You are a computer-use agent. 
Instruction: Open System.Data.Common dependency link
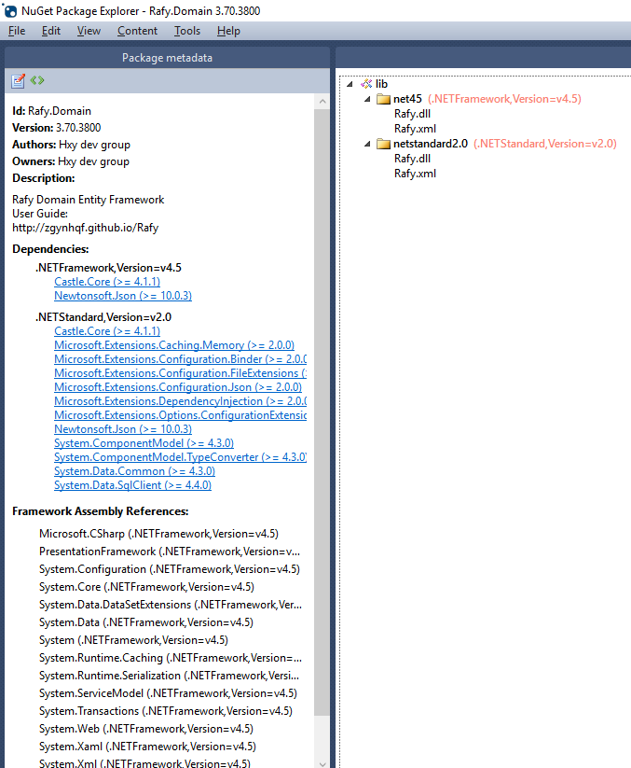click(x=134, y=471)
